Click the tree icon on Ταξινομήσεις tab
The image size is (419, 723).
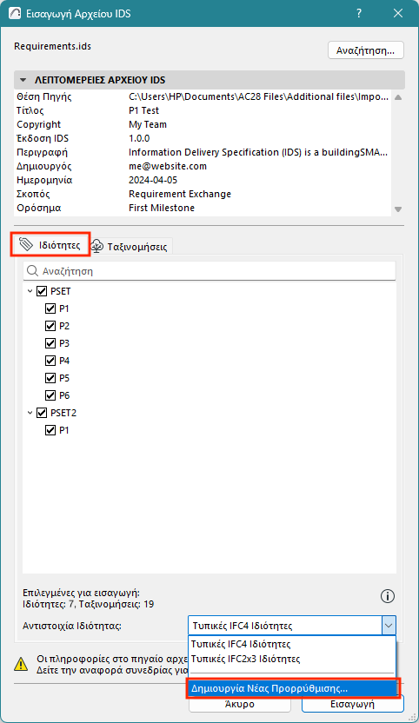(x=96, y=246)
